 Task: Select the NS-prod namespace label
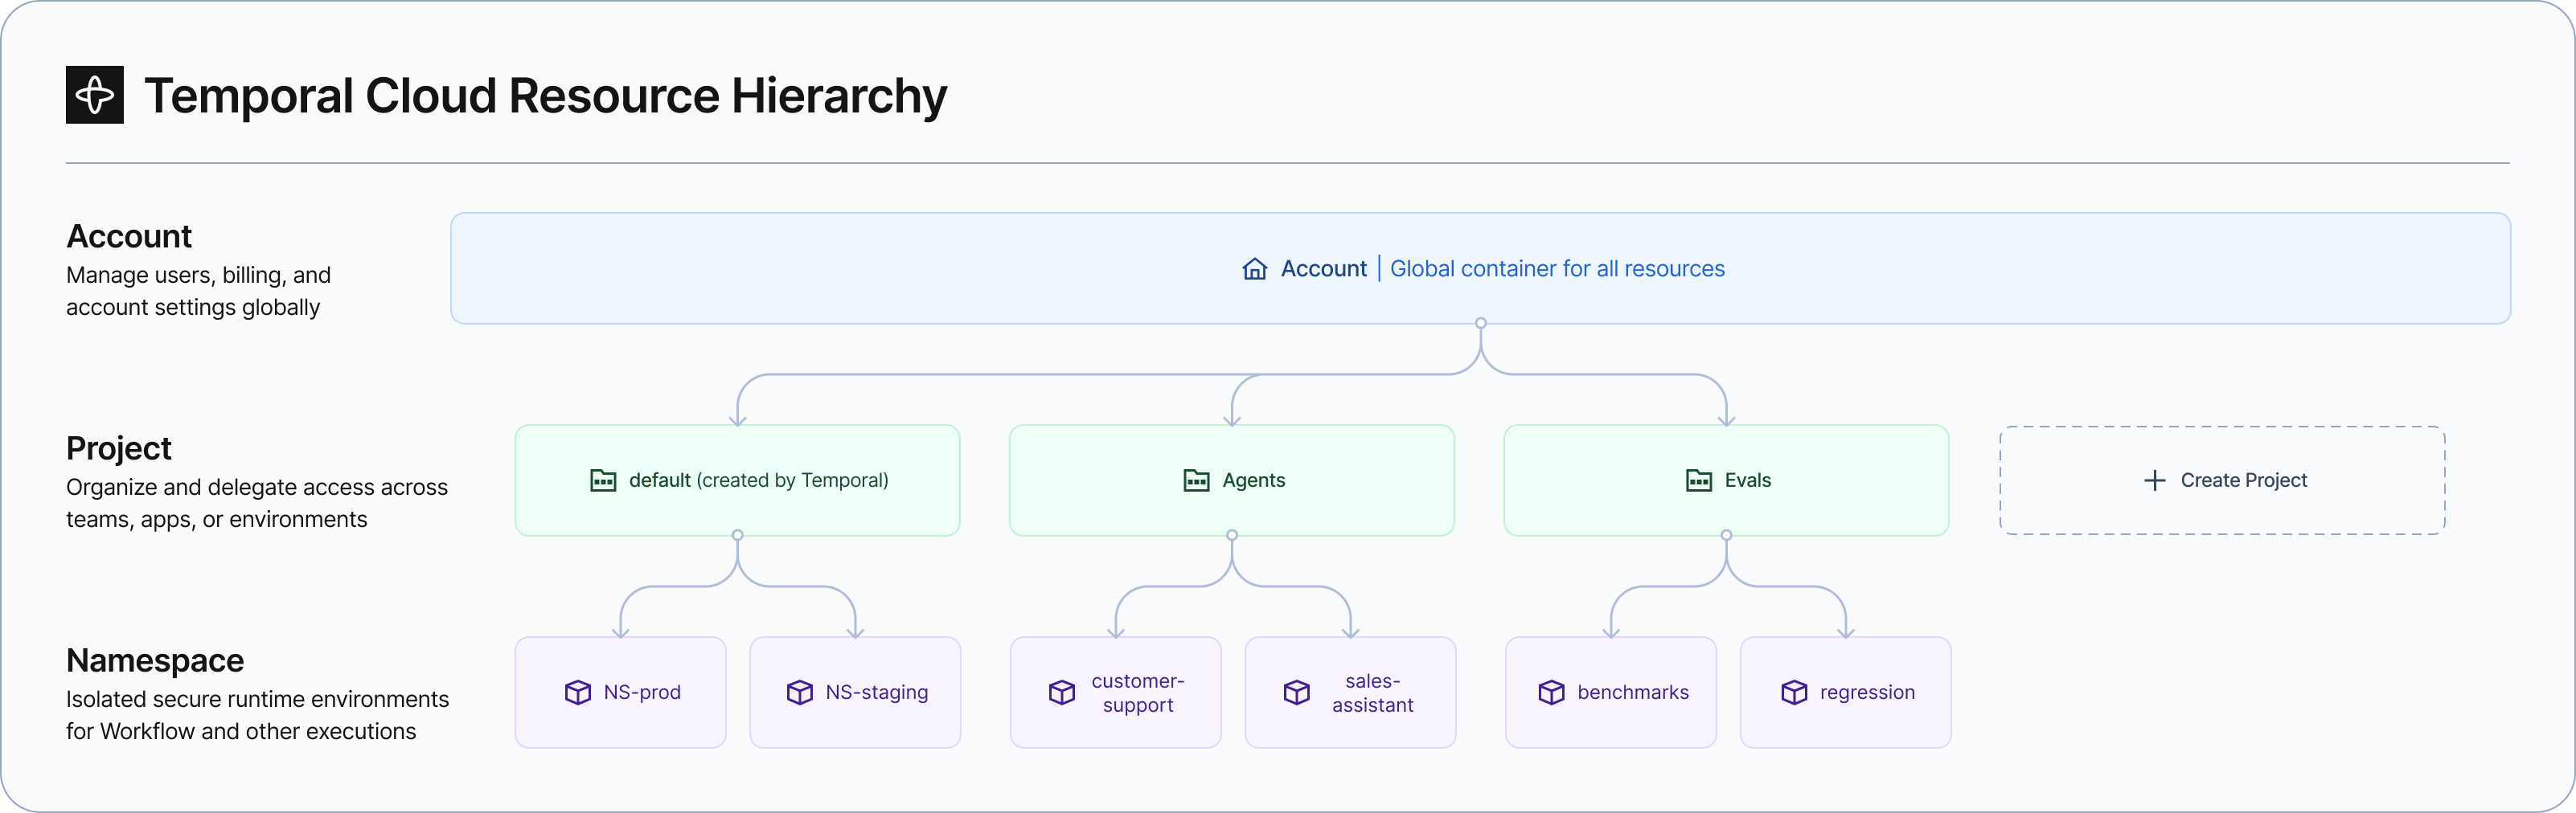642,692
